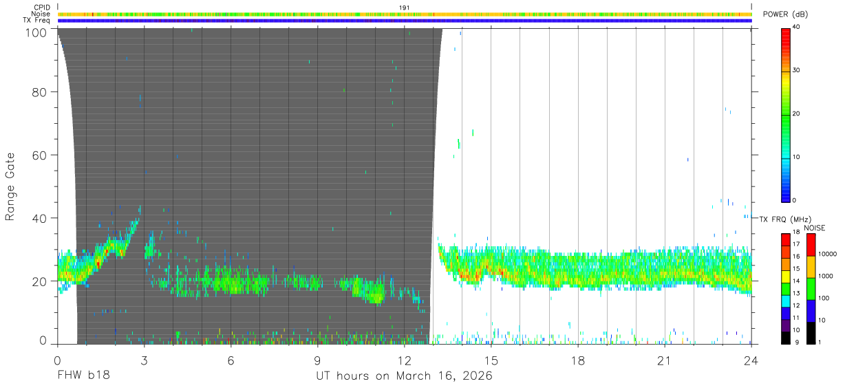Click the Noise strip above the plot
Viewport: 845px width, 390px height.
click(405, 14)
